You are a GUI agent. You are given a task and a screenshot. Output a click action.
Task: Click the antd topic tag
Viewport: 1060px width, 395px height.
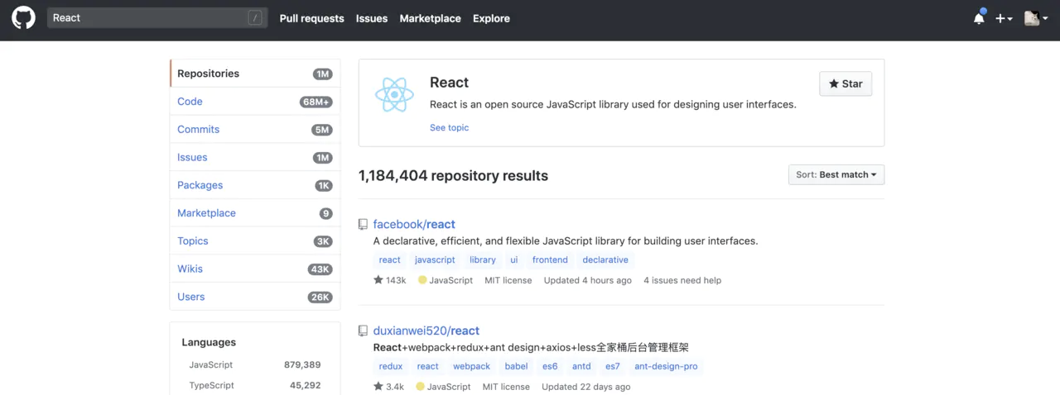[582, 366]
